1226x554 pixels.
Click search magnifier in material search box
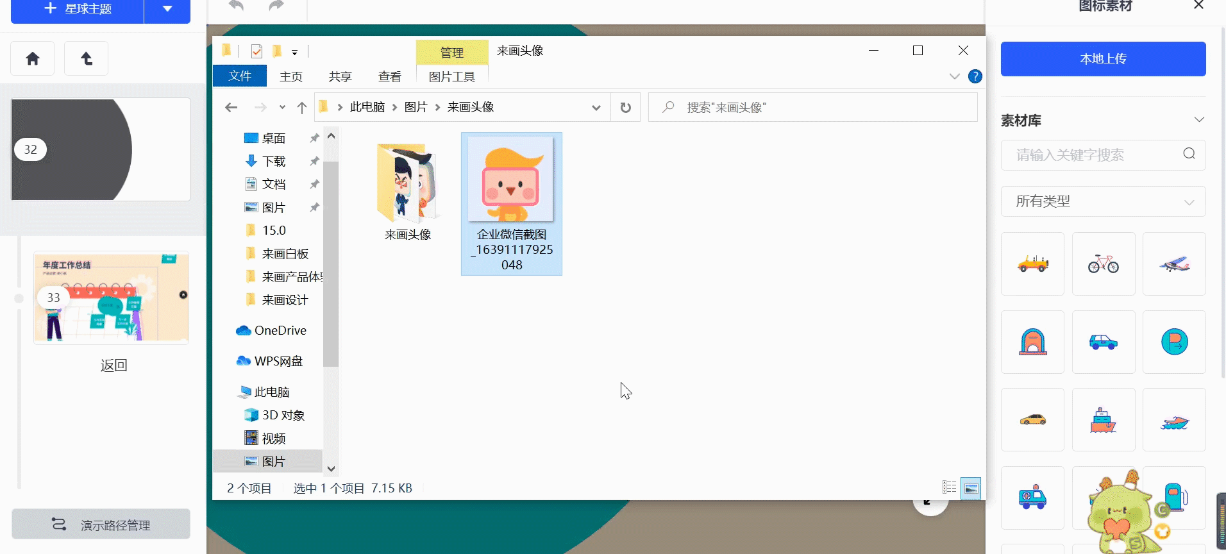(x=1189, y=154)
